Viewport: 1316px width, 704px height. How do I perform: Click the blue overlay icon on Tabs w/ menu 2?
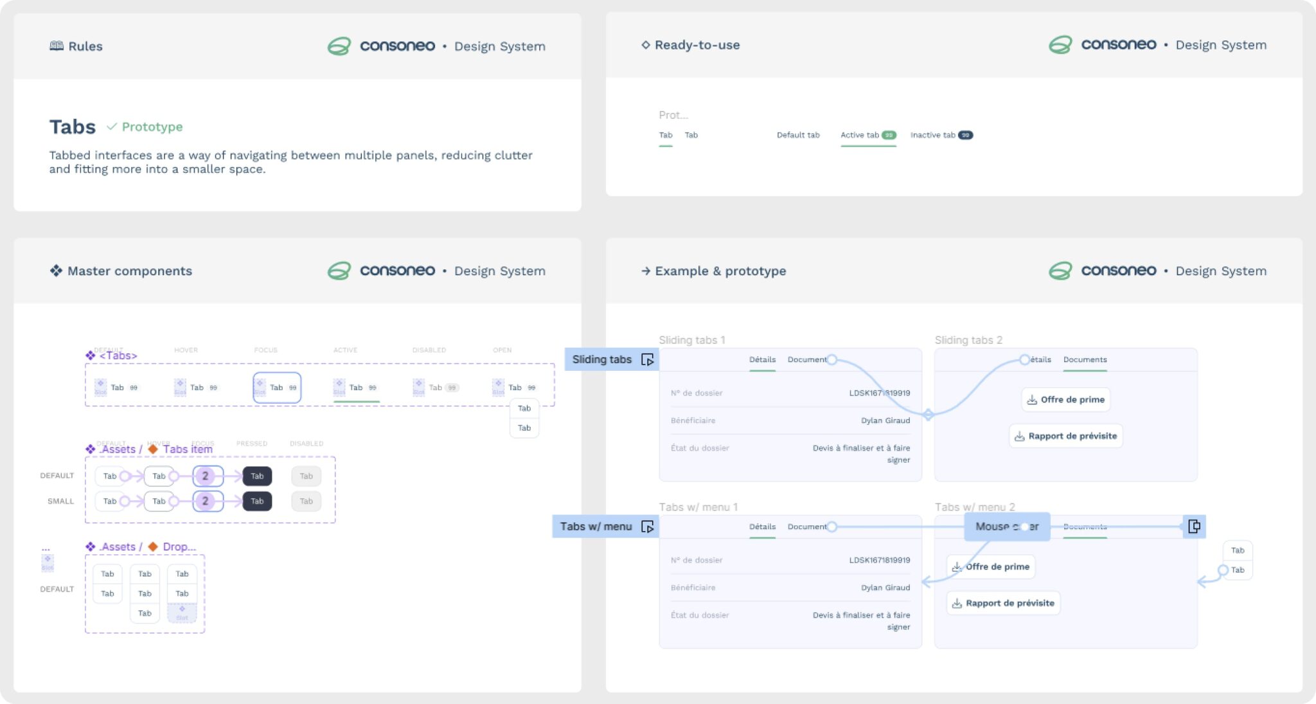1194,527
